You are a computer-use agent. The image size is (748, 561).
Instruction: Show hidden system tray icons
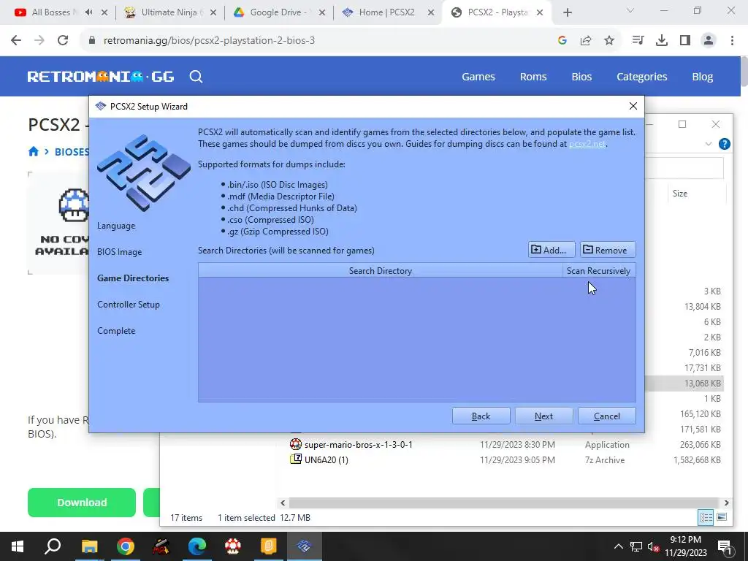tap(618, 546)
